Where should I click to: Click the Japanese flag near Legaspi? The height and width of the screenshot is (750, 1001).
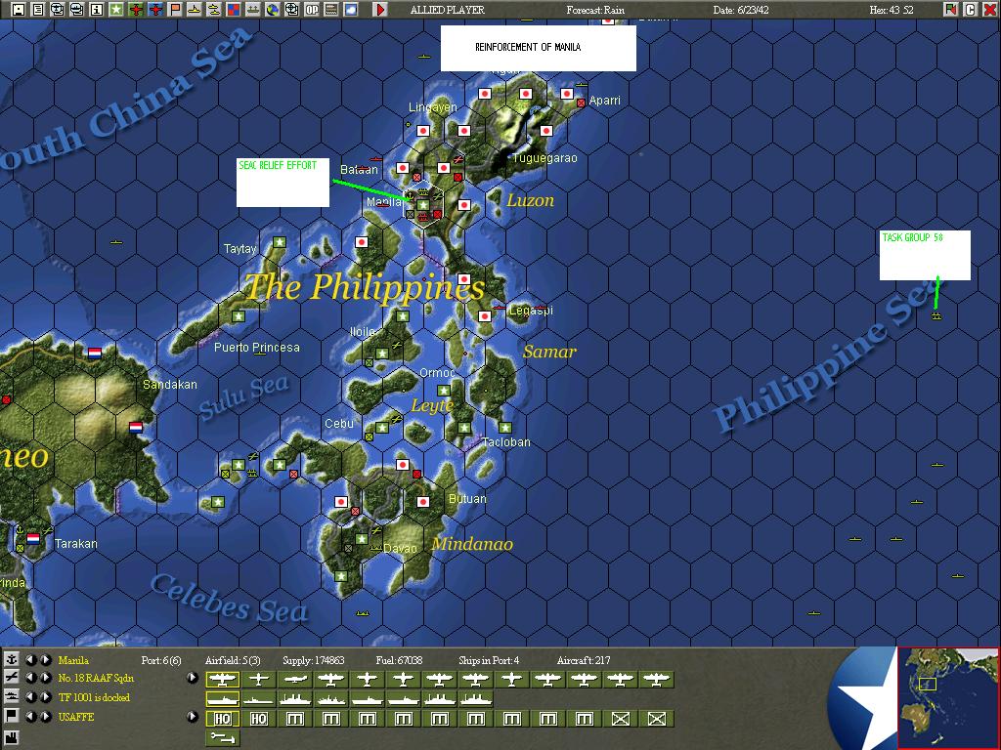[485, 315]
